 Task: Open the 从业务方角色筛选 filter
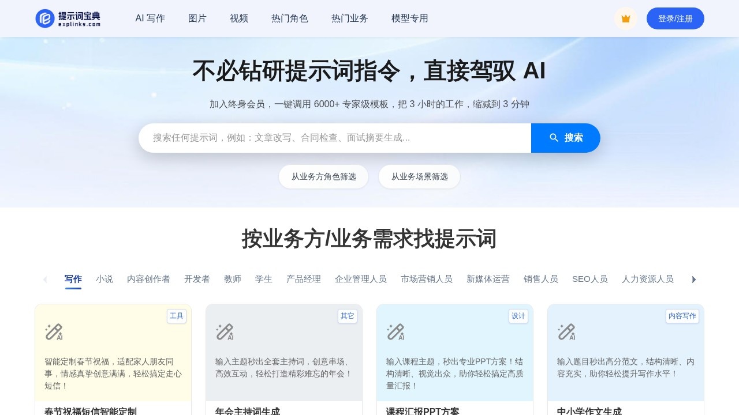pyautogui.click(x=323, y=177)
